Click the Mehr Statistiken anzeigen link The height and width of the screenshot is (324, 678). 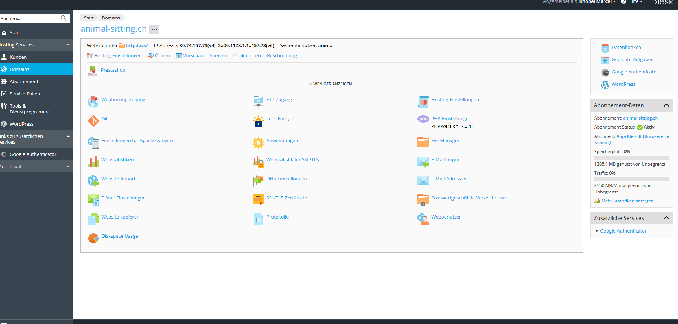[627, 201]
